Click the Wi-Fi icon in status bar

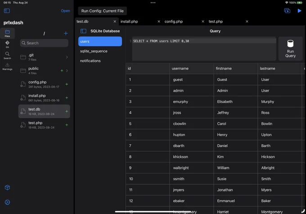tap(287, 3)
